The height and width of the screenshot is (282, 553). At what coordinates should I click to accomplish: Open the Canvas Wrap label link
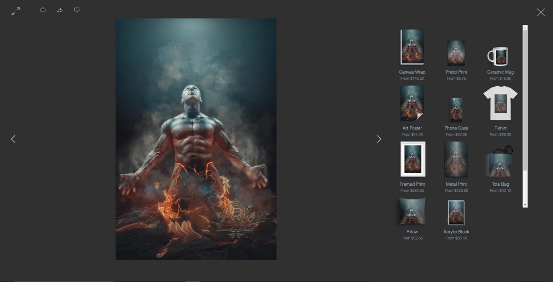412,72
